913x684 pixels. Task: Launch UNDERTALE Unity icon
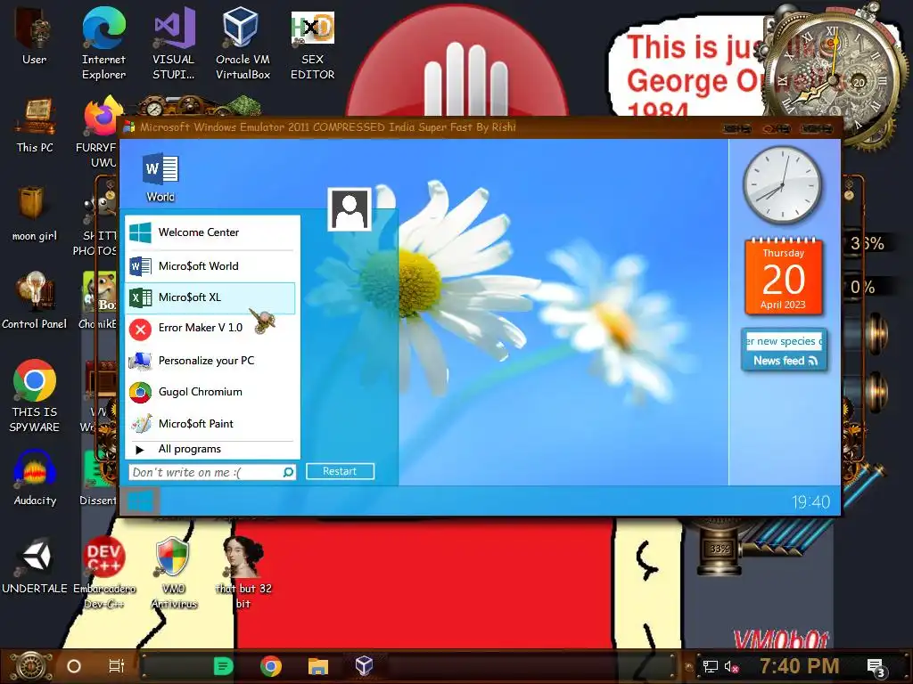click(x=35, y=566)
